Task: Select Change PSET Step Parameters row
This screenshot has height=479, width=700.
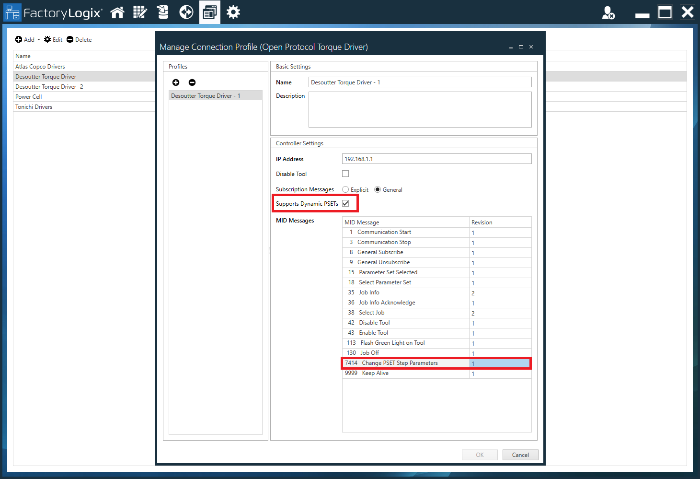Action: click(436, 363)
